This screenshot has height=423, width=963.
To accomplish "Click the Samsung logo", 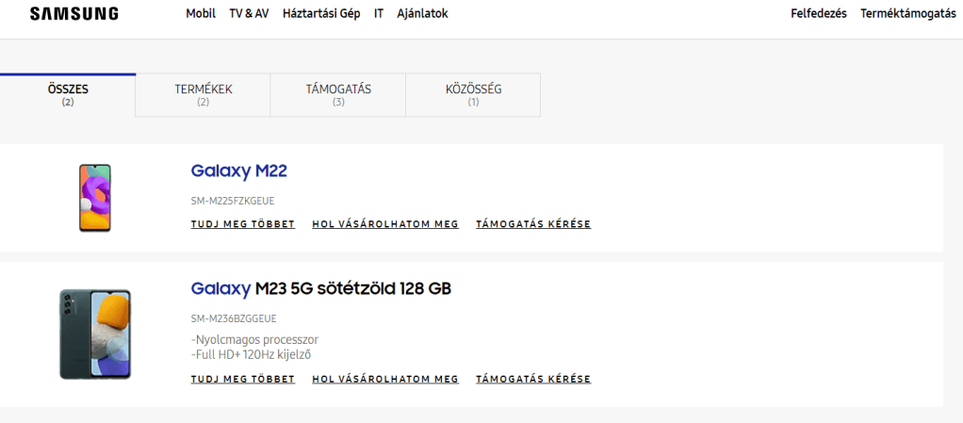I will tap(74, 14).
